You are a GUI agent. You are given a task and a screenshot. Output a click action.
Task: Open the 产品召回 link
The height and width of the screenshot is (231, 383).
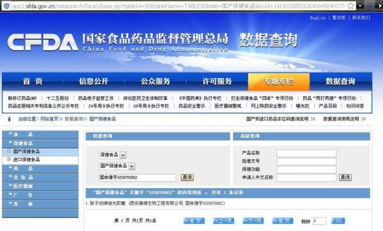(327, 106)
